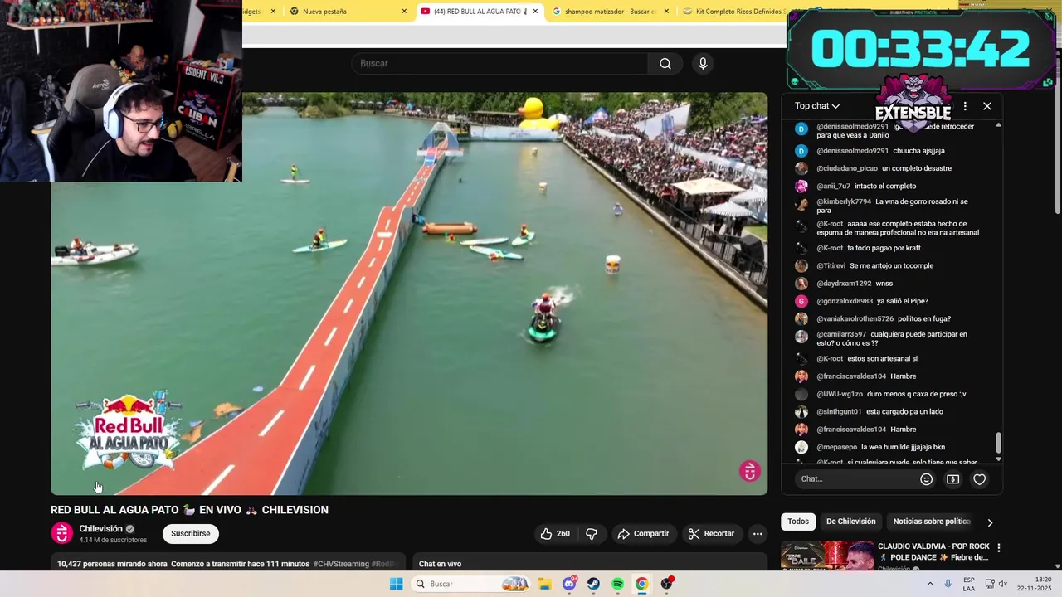Screen dimensions: 1062x597
Task: Open OBS Studio taskbar icon
Action: click(x=666, y=584)
